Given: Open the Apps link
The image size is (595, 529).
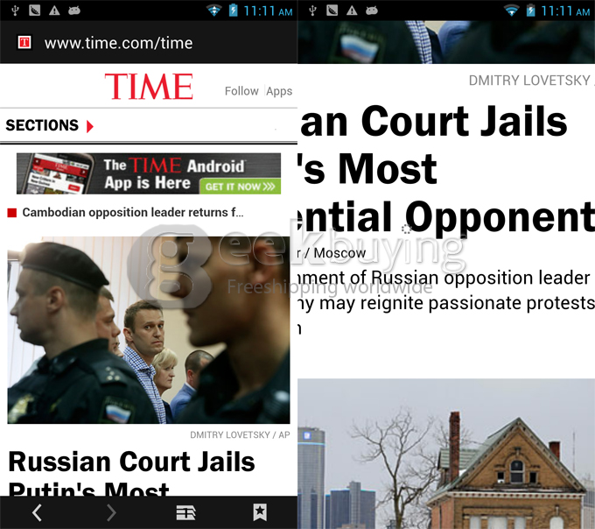Looking at the screenshot, I should (x=279, y=91).
